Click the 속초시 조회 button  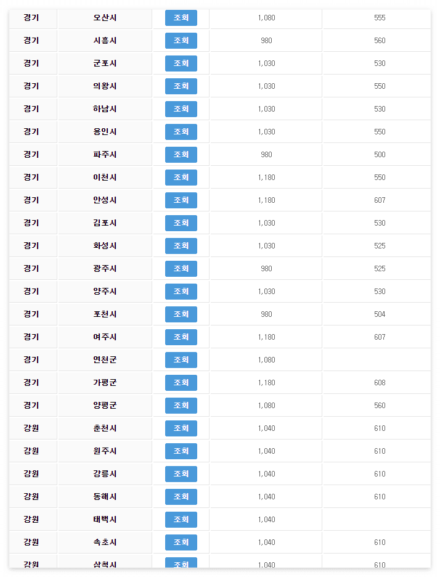point(181,542)
